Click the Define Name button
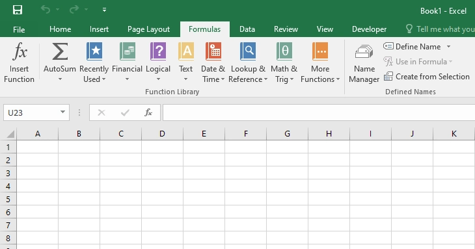This screenshot has width=475, height=249. [x=412, y=47]
